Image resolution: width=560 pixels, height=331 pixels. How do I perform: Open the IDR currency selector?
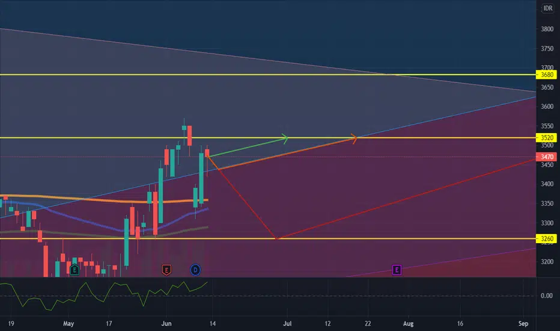pos(547,8)
